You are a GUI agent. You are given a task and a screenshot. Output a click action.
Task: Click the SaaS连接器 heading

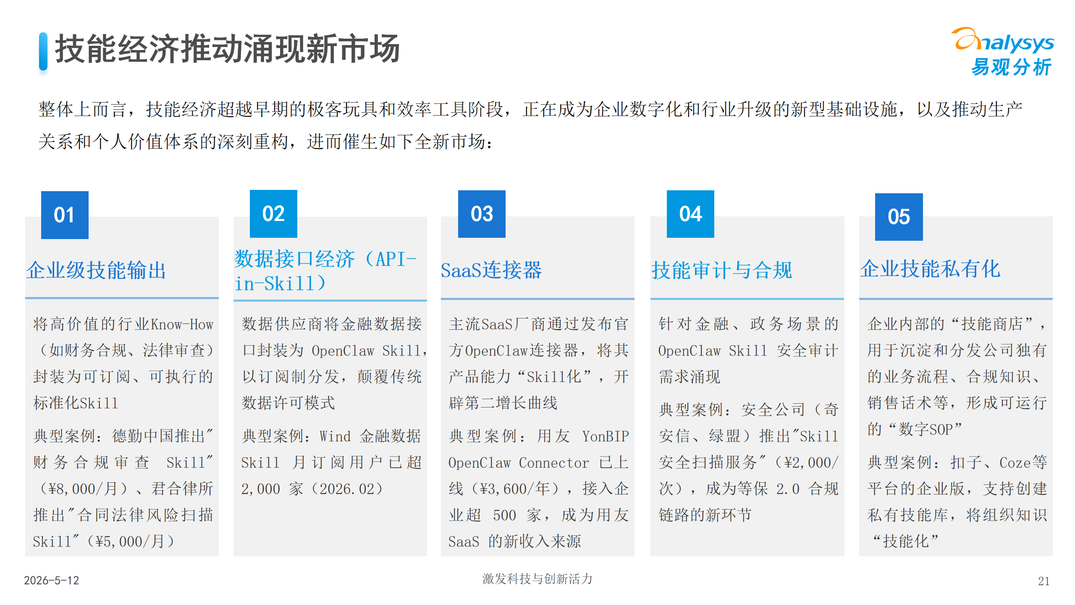pyautogui.click(x=491, y=270)
